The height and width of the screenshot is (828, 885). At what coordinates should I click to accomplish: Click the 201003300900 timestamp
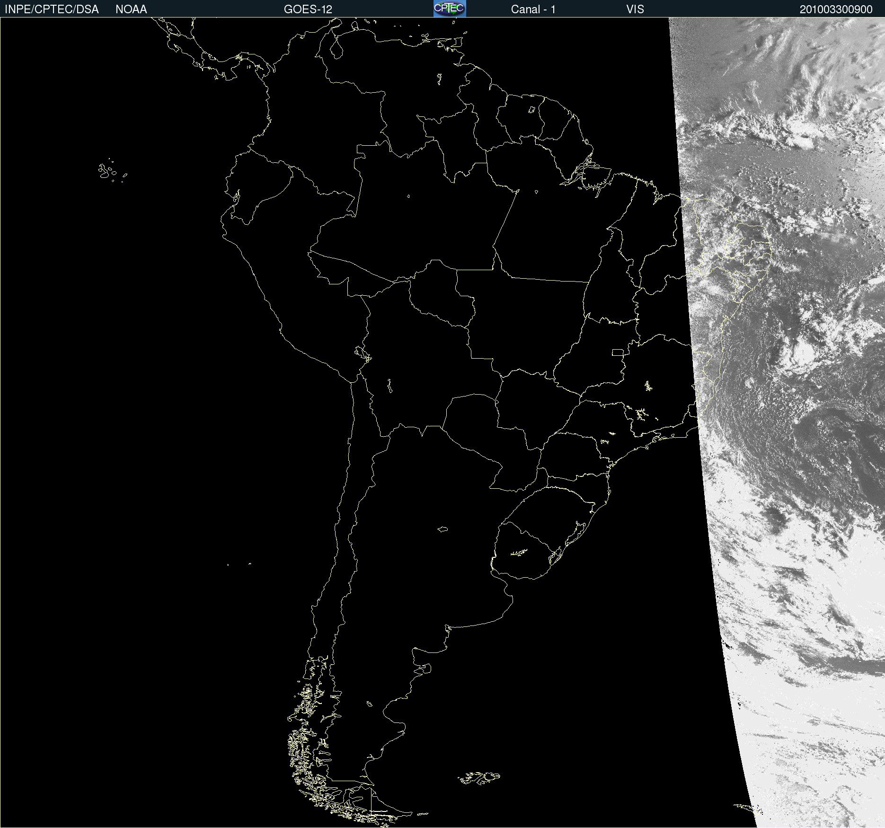click(x=836, y=9)
